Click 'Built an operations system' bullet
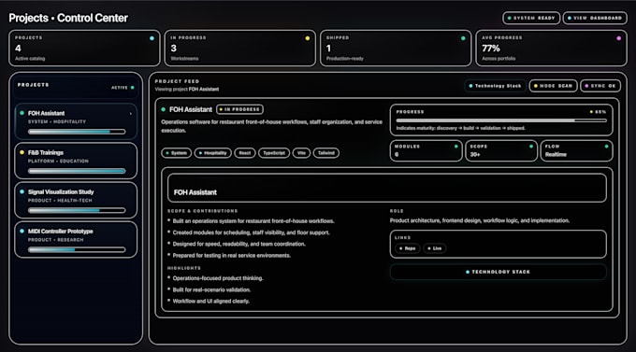 click(253, 221)
